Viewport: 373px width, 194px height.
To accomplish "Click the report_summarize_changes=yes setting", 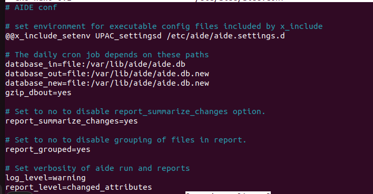I will click(71, 121).
